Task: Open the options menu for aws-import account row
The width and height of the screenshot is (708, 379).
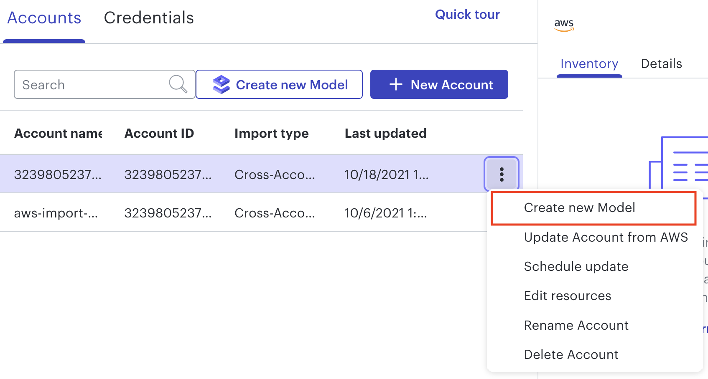Action: [x=502, y=213]
